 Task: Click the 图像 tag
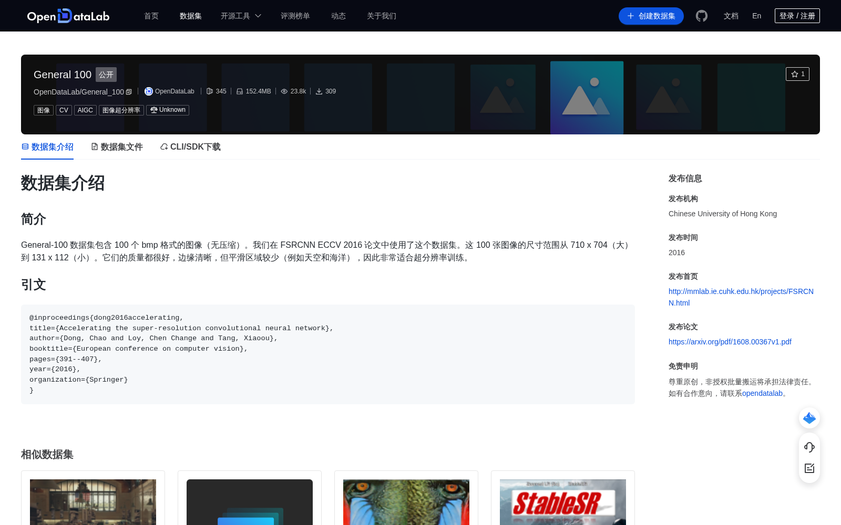pyautogui.click(x=44, y=110)
